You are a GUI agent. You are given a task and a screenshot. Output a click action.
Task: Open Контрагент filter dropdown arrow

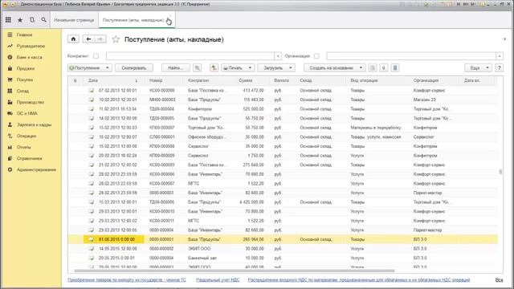(278, 56)
